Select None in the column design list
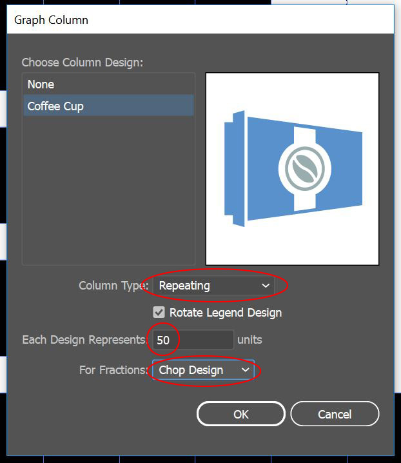 click(41, 84)
